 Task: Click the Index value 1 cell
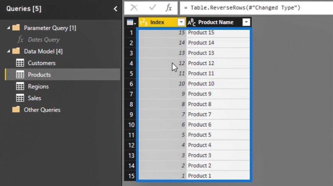(x=163, y=176)
